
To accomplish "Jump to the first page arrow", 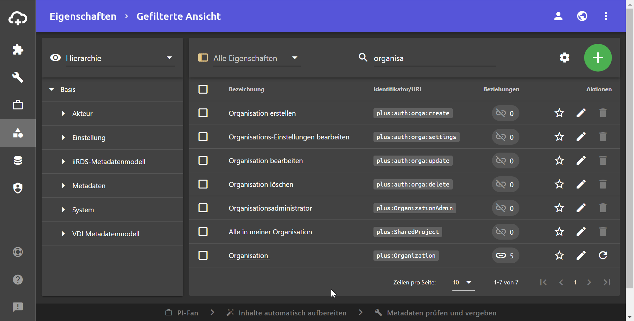I will pyautogui.click(x=543, y=282).
